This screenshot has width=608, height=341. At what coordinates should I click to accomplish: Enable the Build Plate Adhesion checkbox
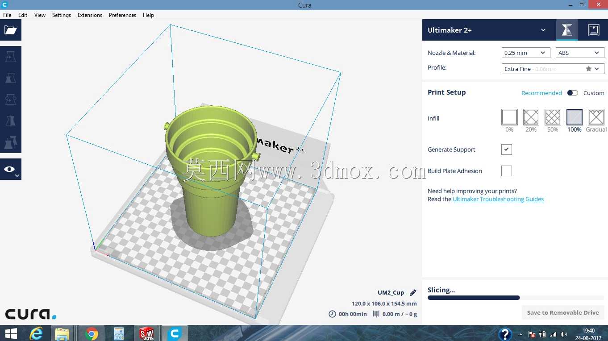coord(507,171)
